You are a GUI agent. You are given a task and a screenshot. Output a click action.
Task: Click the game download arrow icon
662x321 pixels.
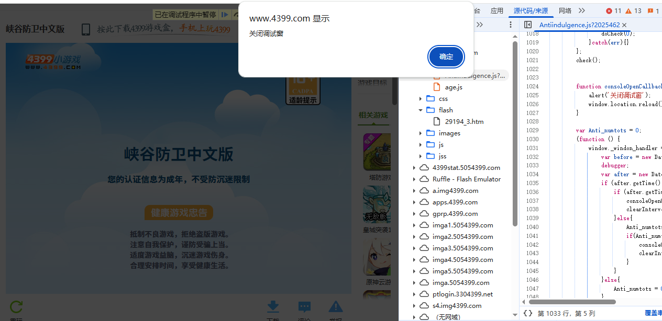[273, 307]
